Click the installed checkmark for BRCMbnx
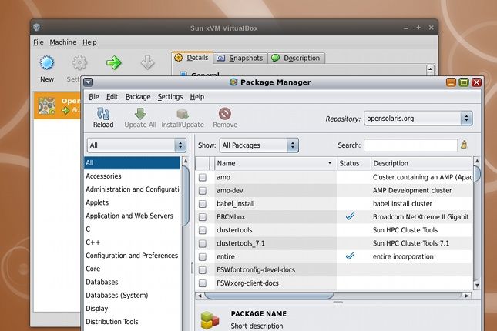Screen dimensions: 497x331 pyautogui.click(x=350, y=216)
